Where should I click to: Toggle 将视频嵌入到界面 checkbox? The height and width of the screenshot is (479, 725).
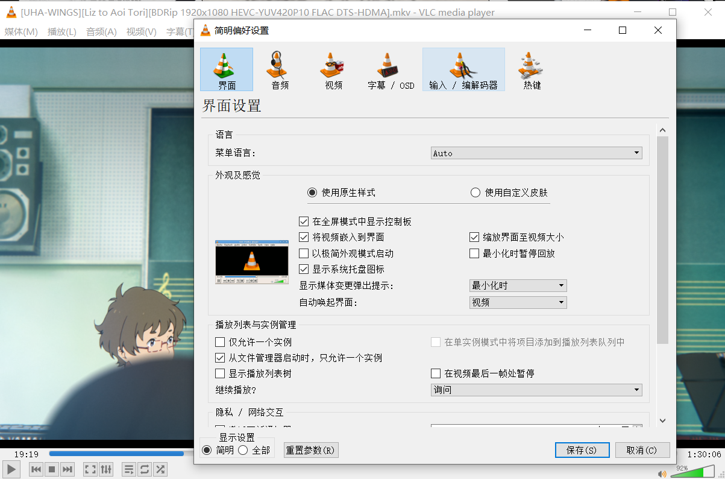pos(304,237)
